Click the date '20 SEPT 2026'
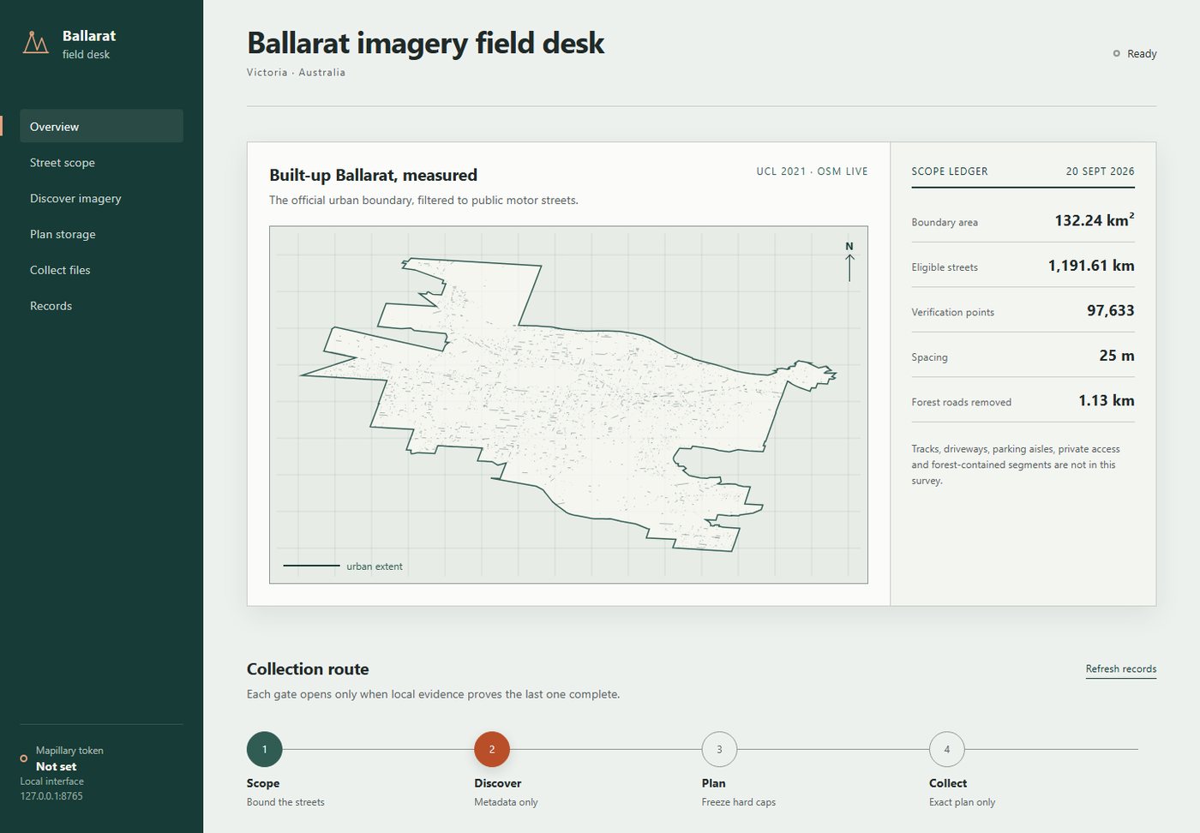Image resolution: width=1200 pixels, height=833 pixels. [x=1100, y=171]
